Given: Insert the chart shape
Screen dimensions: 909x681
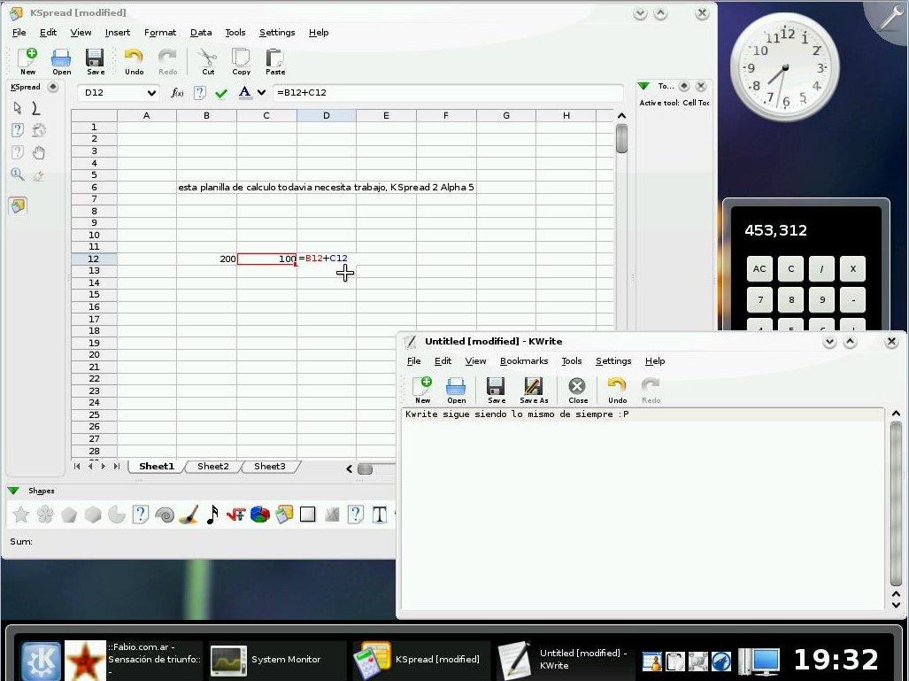Looking at the screenshot, I should [260, 515].
